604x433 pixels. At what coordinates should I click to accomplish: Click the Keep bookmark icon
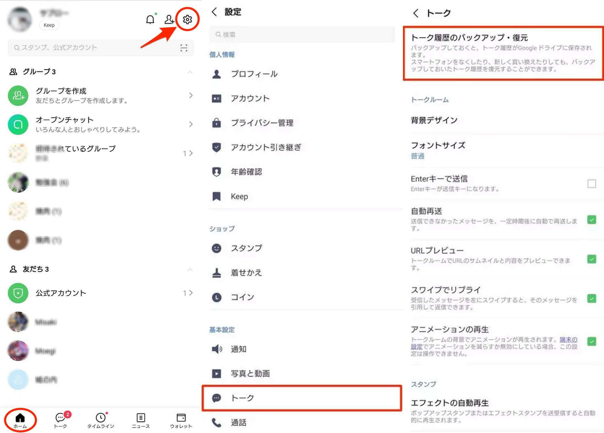[x=217, y=197]
